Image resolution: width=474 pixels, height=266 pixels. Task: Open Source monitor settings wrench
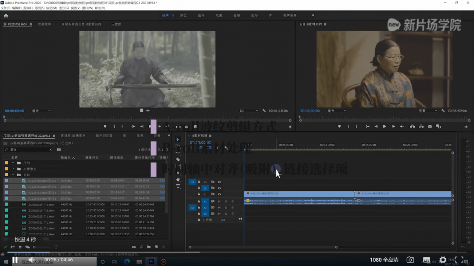264,111
